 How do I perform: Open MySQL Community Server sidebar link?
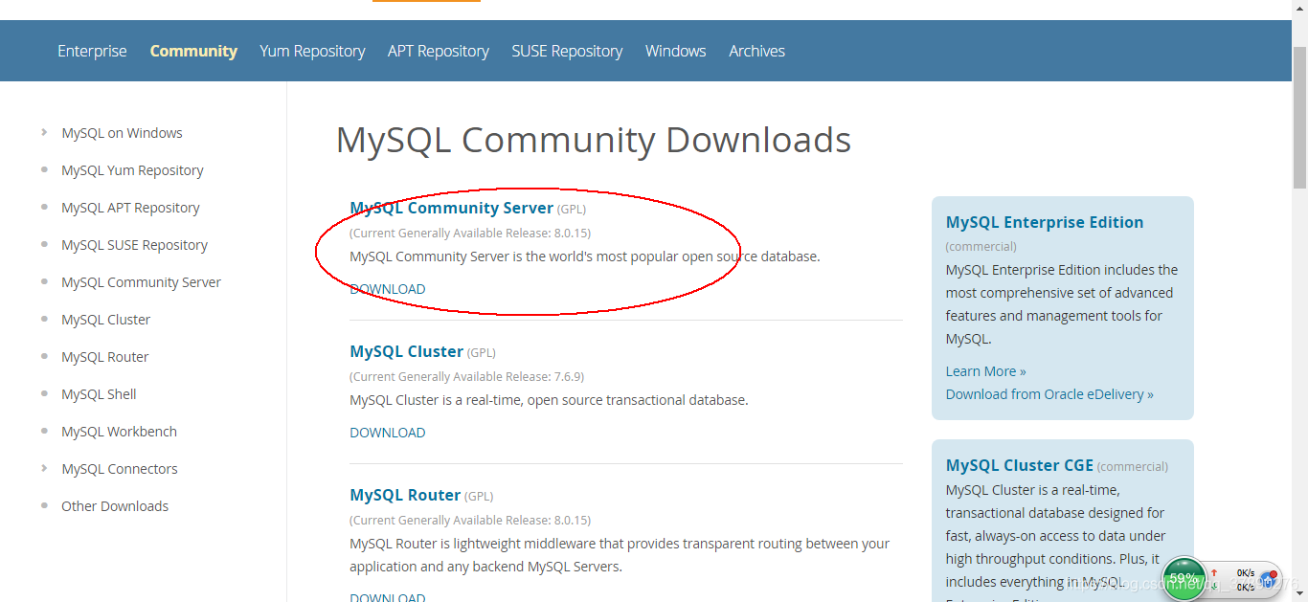(x=141, y=282)
